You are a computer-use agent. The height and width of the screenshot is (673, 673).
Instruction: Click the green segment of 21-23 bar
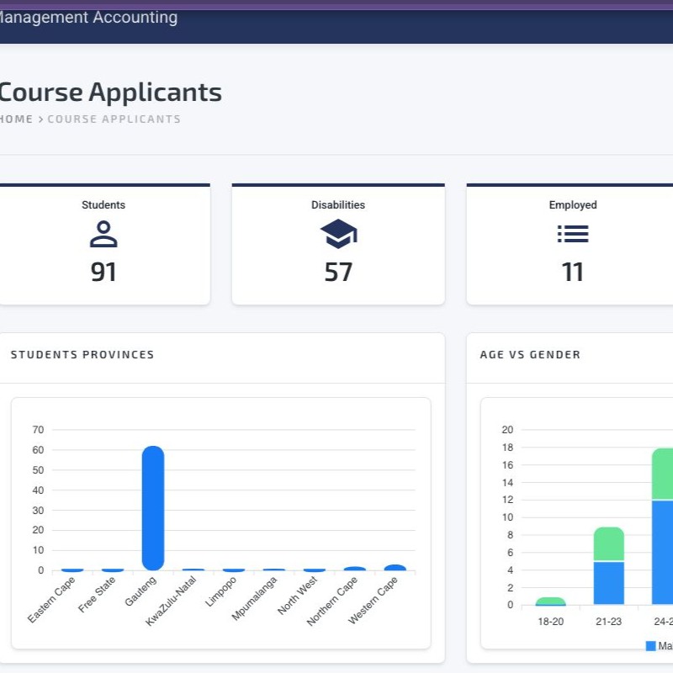(x=608, y=544)
